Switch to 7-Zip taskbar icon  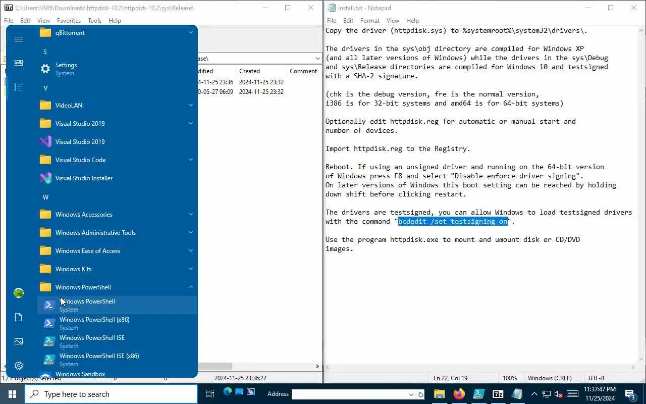click(498, 394)
